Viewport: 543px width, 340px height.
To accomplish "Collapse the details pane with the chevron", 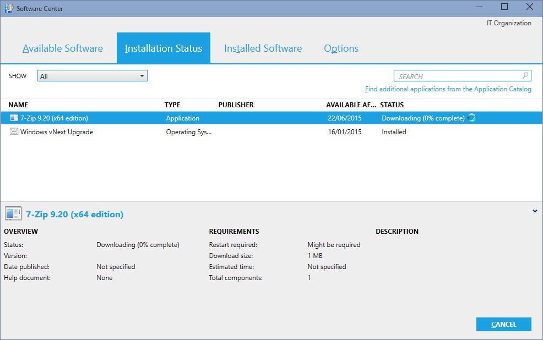I will point(535,211).
